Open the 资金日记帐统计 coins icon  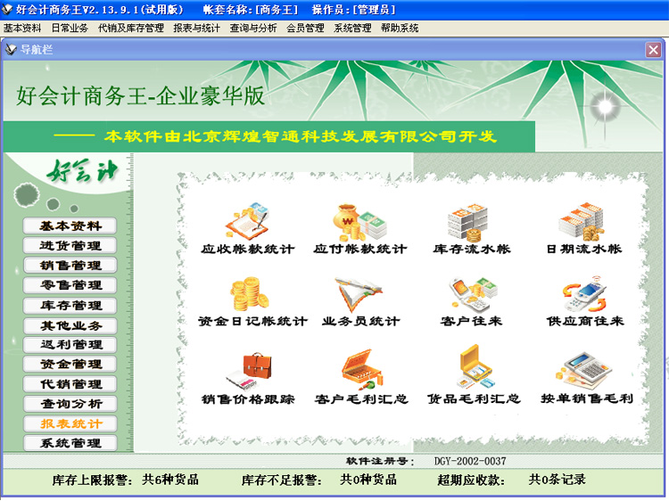pos(250,294)
